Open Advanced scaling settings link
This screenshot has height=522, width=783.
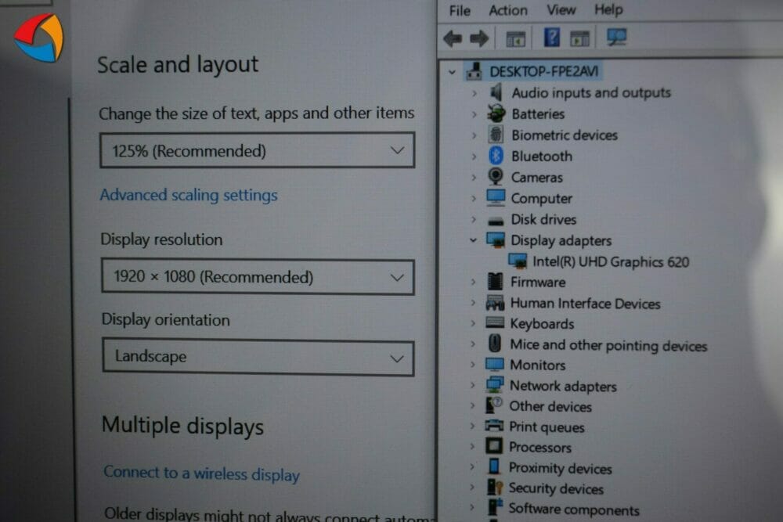pos(189,195)
